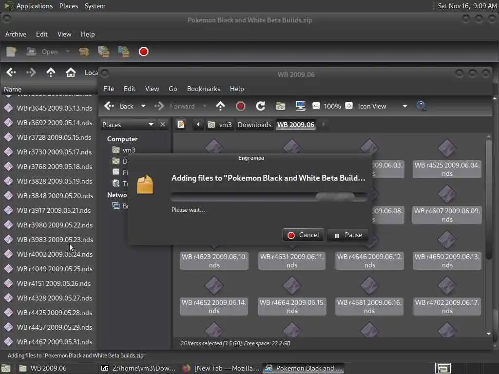The height and width of the screenshot is (374, 499).
Task: Open the Applications menu in top panel
Action: [29, 6]
